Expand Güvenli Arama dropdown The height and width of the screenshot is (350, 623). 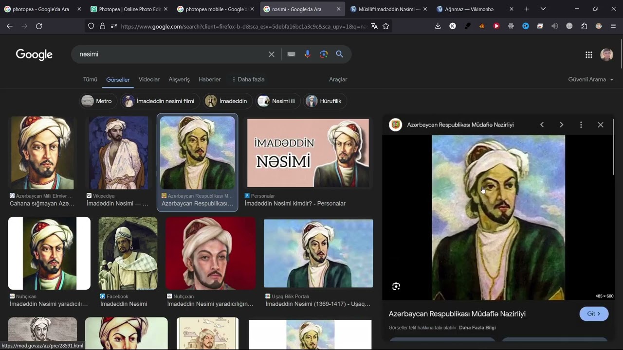pyautogui.click(x=590, y=79)
